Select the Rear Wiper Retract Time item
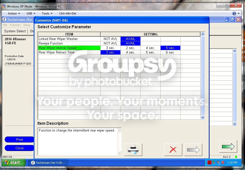The width and height of the screenshot is (245, 170). 69,52
